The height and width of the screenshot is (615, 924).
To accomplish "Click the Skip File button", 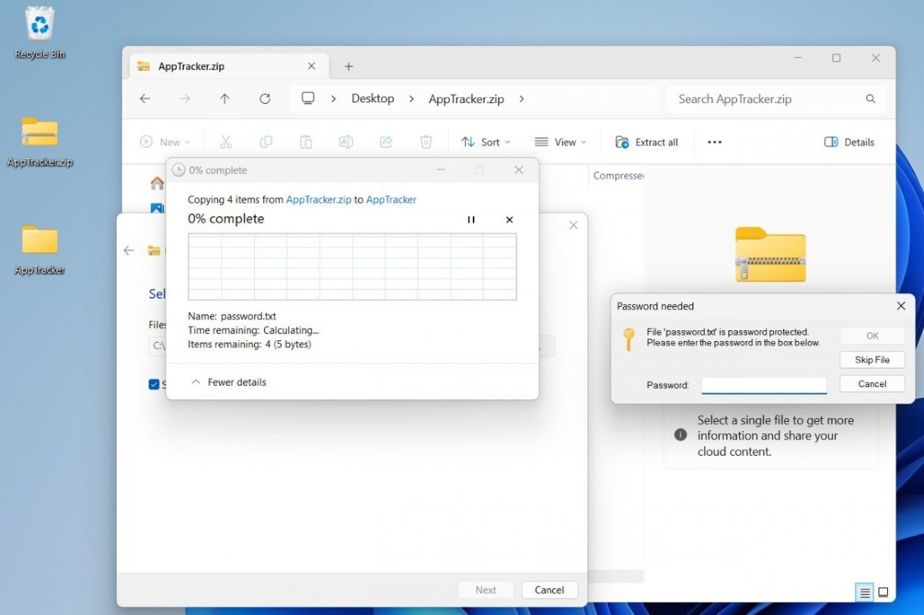I will pyautogui.click(x=872, y=359).
